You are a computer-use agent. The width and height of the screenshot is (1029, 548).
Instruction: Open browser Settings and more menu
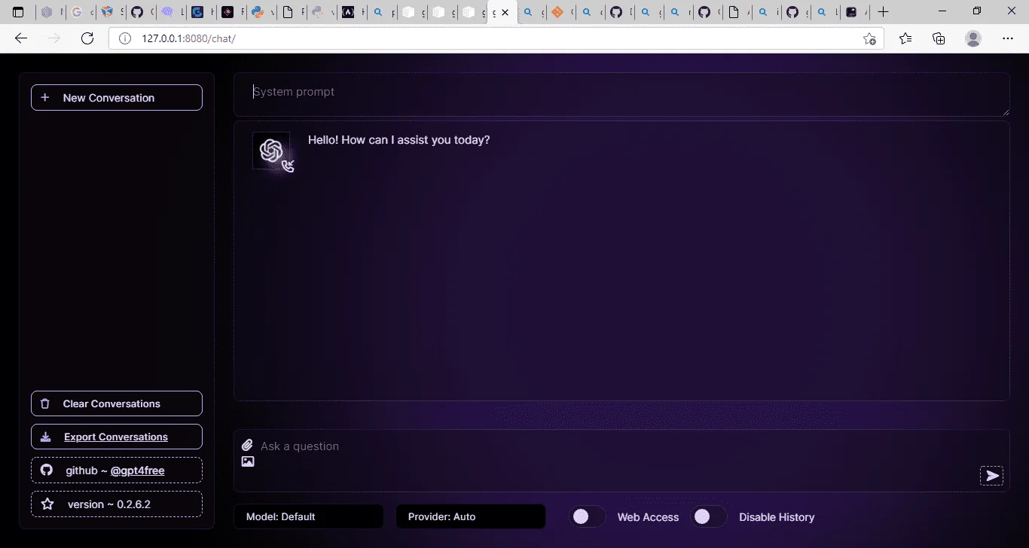pyautogui.click(x=1008, y=38)
